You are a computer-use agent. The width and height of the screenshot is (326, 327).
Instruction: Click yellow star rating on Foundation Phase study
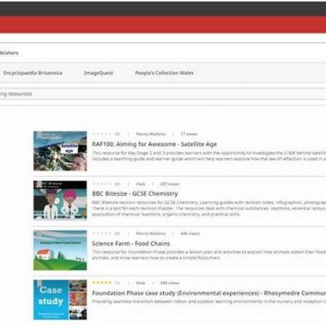(102, 283)
